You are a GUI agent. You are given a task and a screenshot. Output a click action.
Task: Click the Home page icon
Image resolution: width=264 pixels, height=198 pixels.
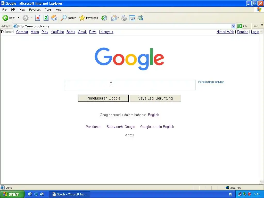click(x=54, y=18)
